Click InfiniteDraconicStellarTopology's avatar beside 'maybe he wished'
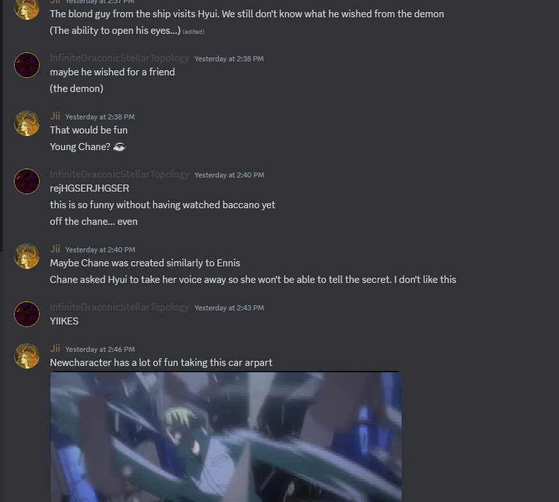Image resolution: width=559 pixels, height=502 pixels. click(x=27, y=65)
